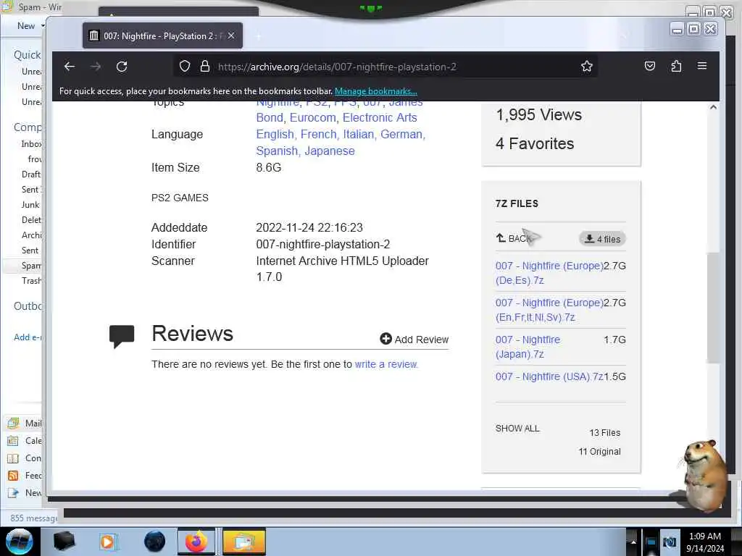Click the 4 Favorites statistic
This screenshot has width=742, height=556.
coord(535,144)
